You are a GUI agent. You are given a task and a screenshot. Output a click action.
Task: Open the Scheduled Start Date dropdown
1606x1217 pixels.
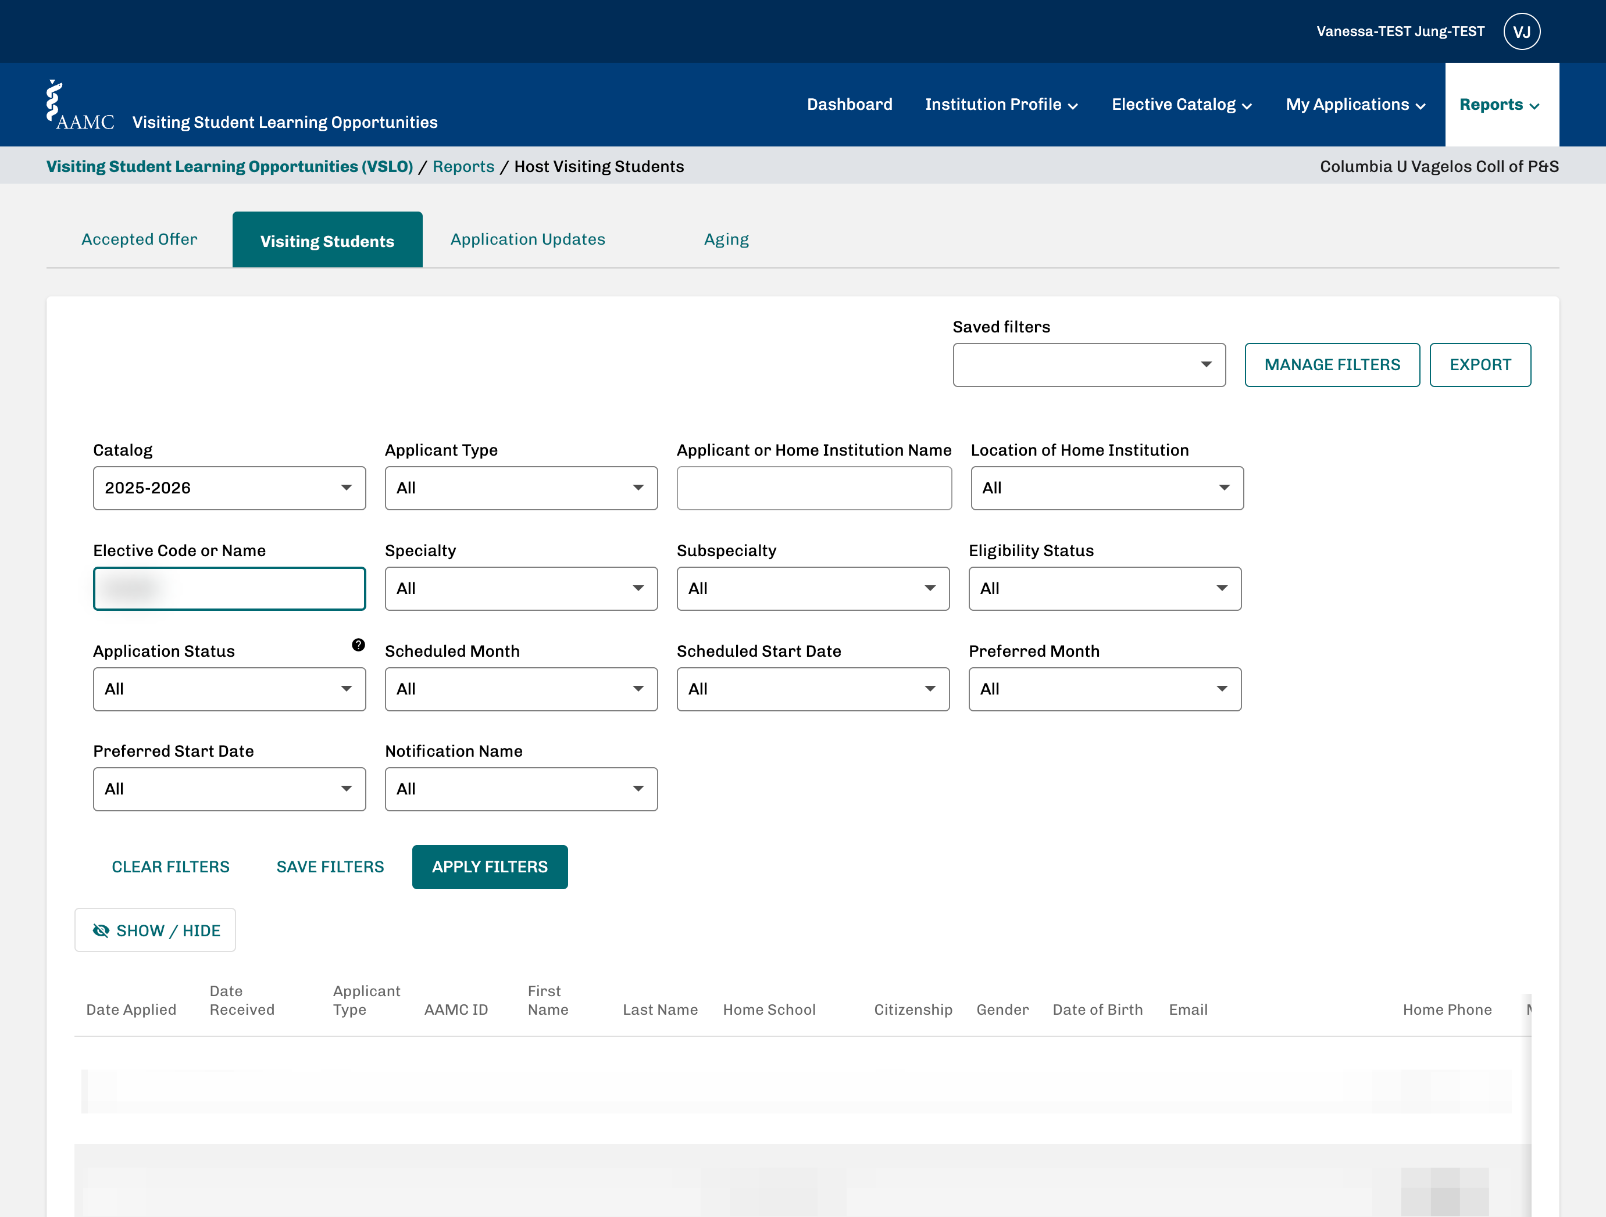(813, 689)
